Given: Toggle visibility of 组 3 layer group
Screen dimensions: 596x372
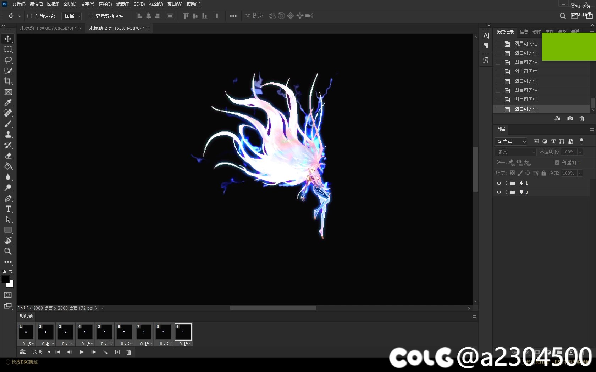Looking at the screenshot, I should coord(499,192).
